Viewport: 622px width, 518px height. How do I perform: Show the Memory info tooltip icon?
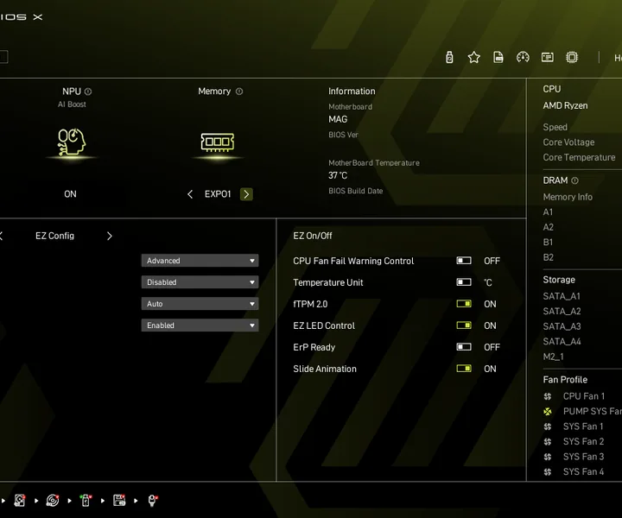(239, 92)
